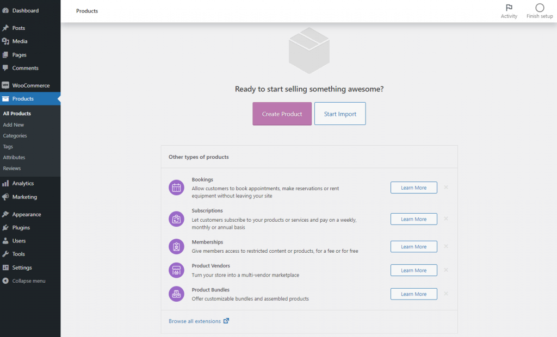Click the WooCommerce logo icon in sidebar
This screenshot has width=557, height=337.
click(x=5, y=85)
